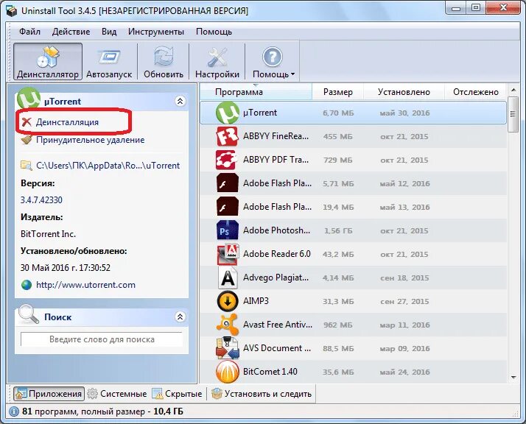Click the Avast Free Antiv... row name
The image size is (526, 424).
[278, 325]
